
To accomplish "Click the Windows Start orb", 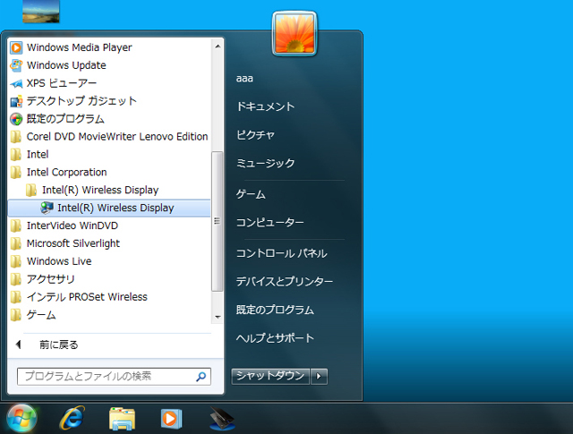I will pyautogui.click(x=21, y=418).
